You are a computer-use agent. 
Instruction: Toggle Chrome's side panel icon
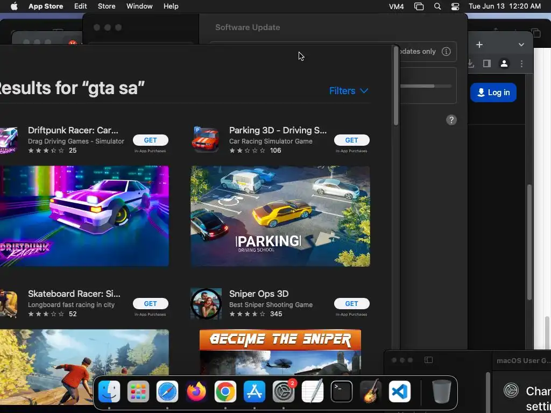[x=486, y=63]
